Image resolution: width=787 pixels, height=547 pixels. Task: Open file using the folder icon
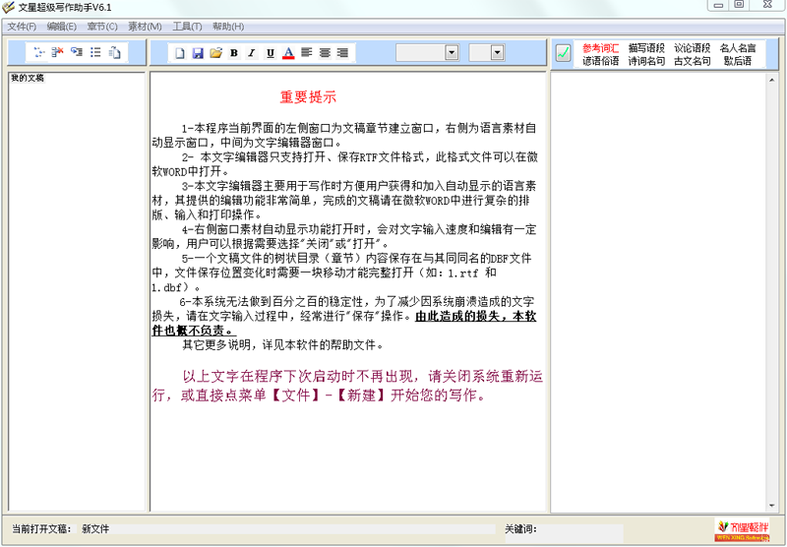(x=215, y=53)
